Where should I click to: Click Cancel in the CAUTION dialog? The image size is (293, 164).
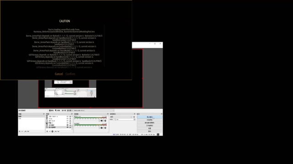pos(59,74)
